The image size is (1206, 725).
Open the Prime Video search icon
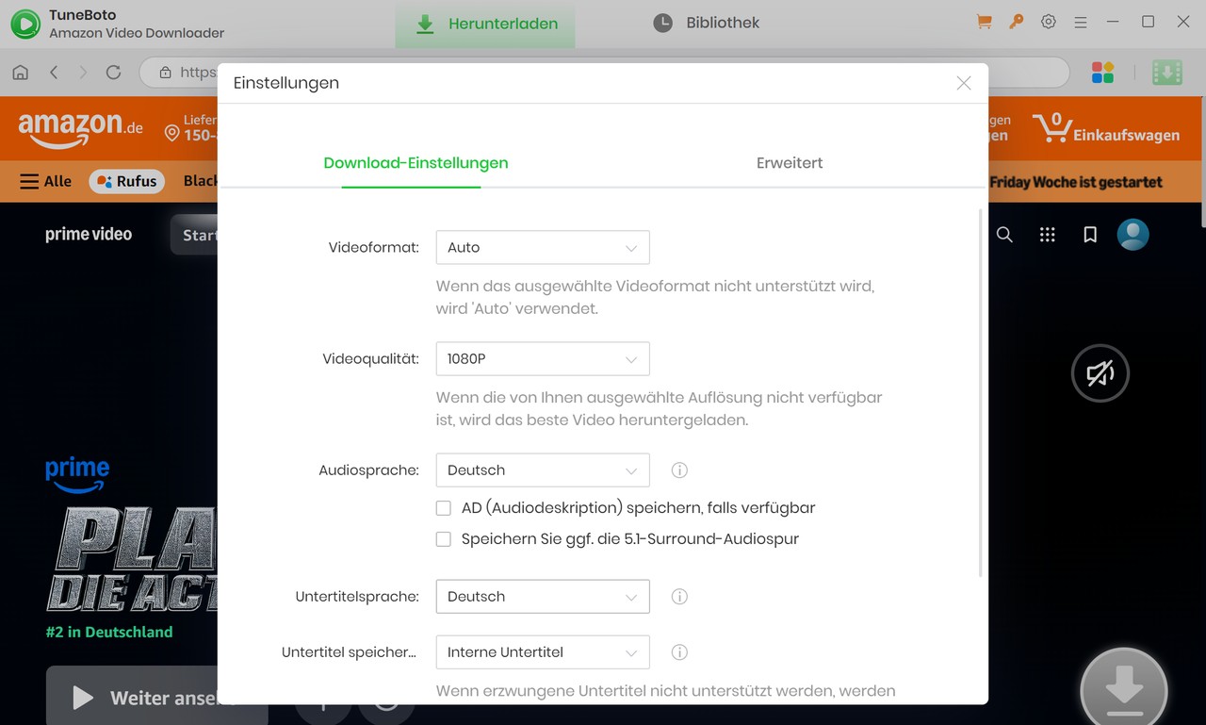point(1004,234)
